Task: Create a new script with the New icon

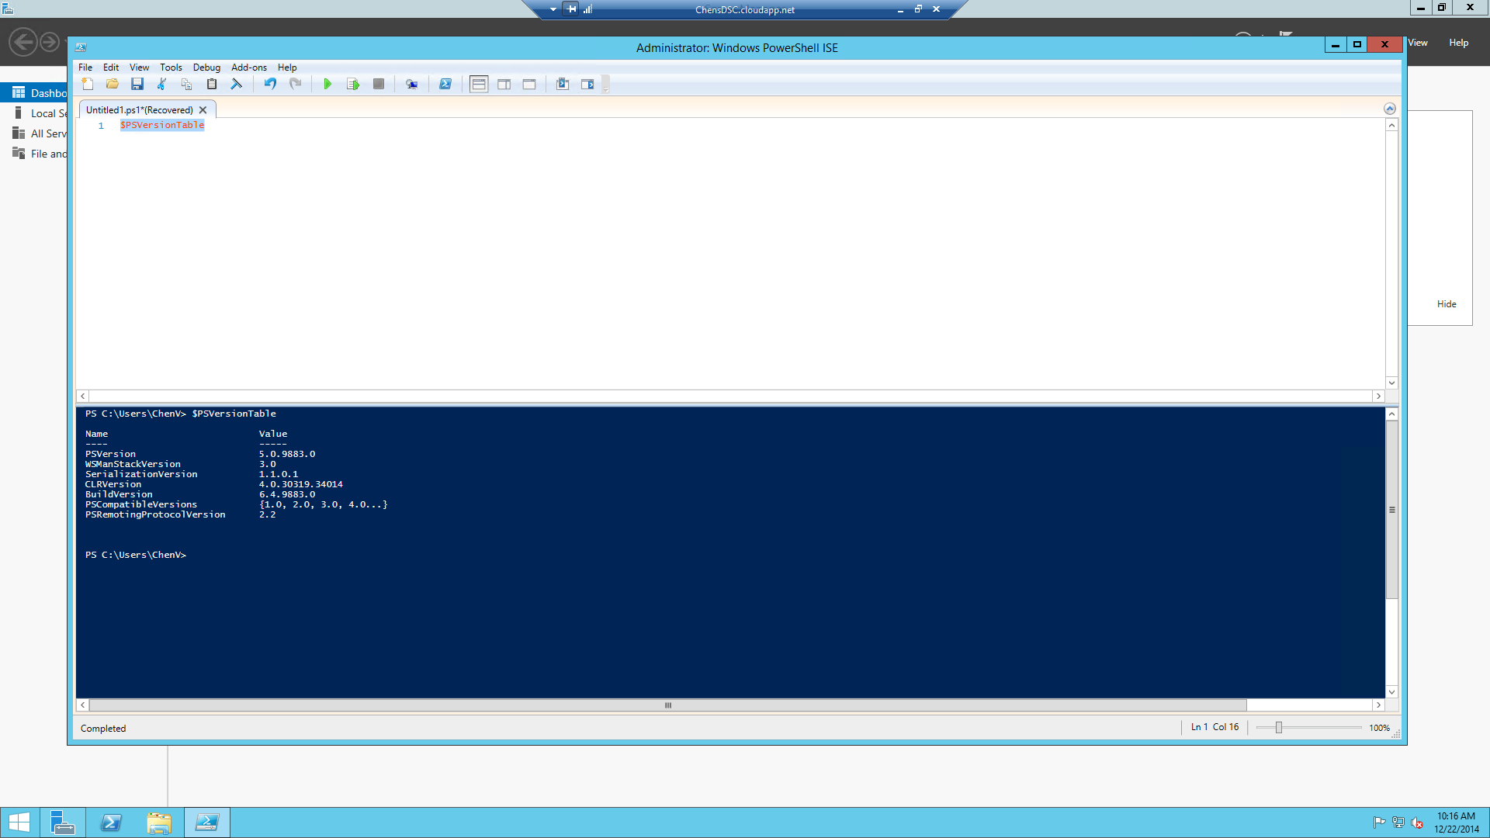Action: tap(88, 84)
